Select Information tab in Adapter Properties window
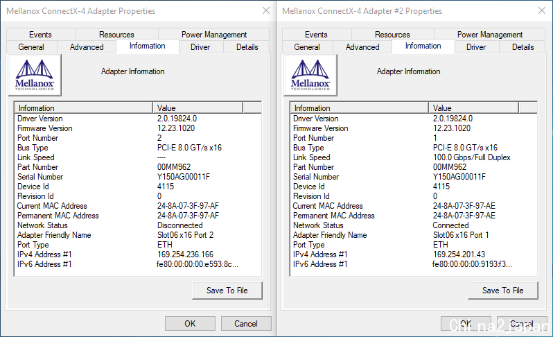The image size is (553, 337). [148, 46]
